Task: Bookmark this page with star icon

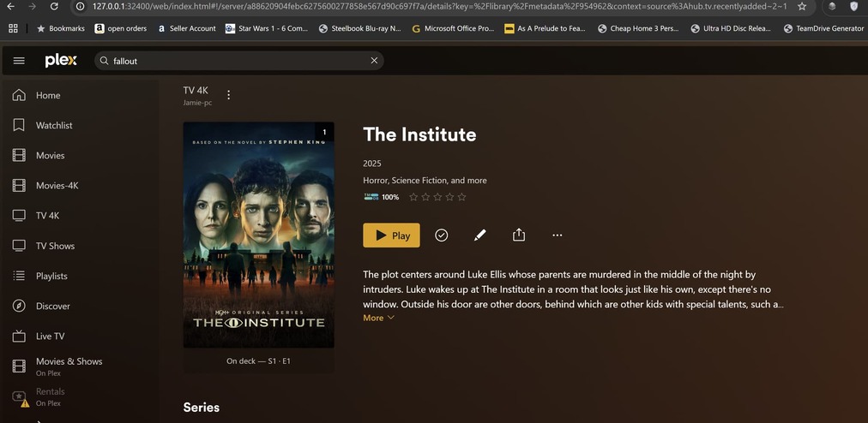Action: [802, 6]
